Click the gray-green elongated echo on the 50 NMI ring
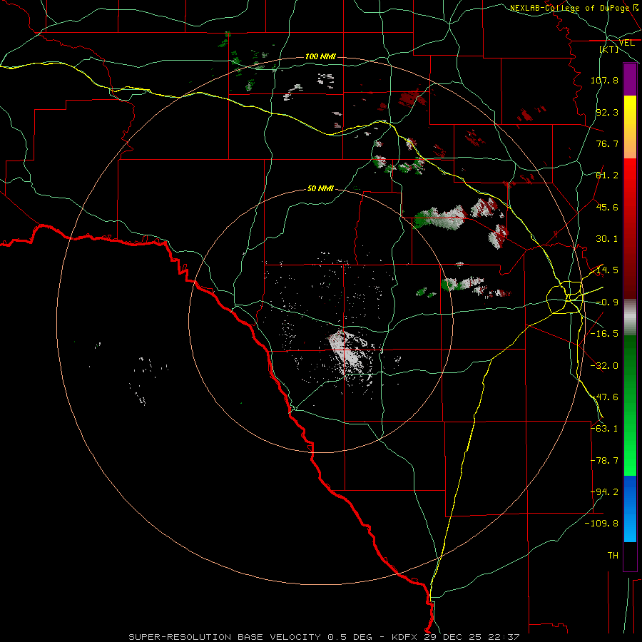The image size is (642, 642). (x=439, y=218)
